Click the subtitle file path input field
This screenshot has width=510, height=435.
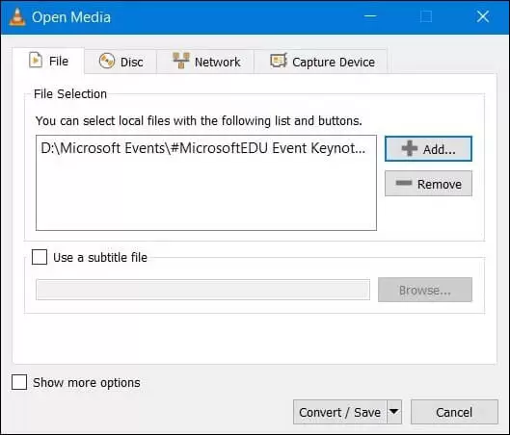click(x=202, y=290)
